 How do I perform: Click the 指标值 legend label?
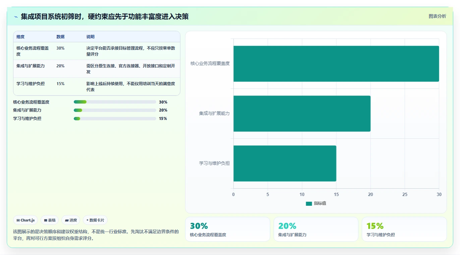pos(320,204)
